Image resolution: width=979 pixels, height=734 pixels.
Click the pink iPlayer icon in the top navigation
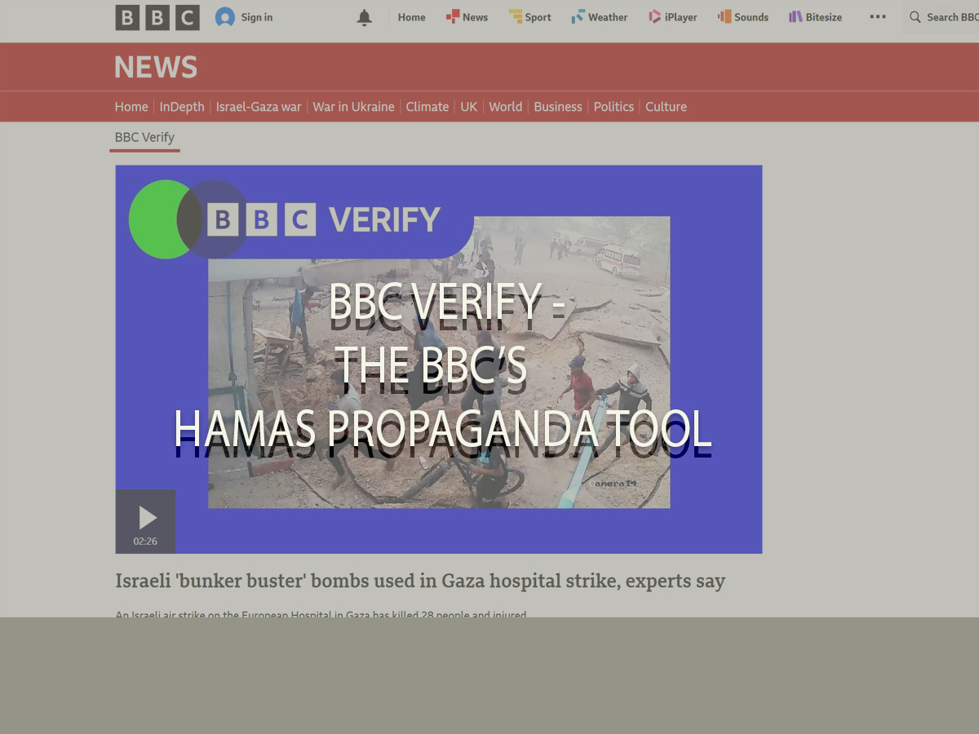(654, 16)
